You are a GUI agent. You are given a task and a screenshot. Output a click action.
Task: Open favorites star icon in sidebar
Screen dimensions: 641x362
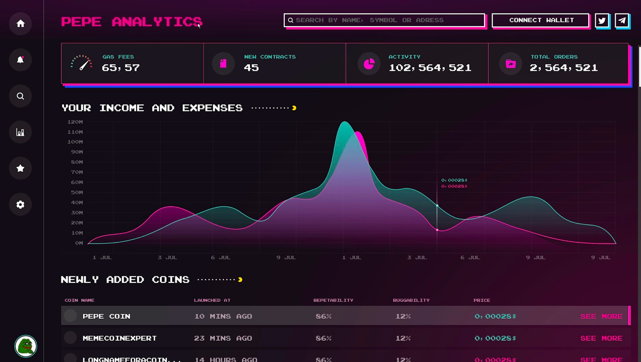tap(20, 168)
